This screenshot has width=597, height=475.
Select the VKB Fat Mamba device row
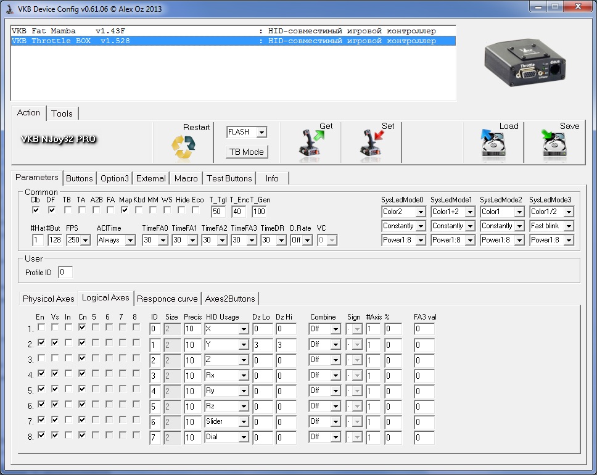click(233, 31)
